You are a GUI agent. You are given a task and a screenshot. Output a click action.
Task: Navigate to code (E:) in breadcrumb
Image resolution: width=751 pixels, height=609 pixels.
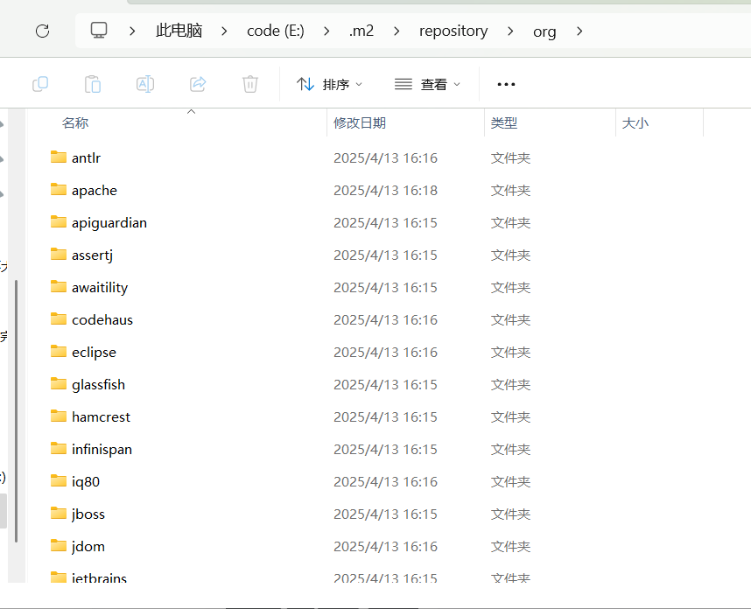click(276, 31)
